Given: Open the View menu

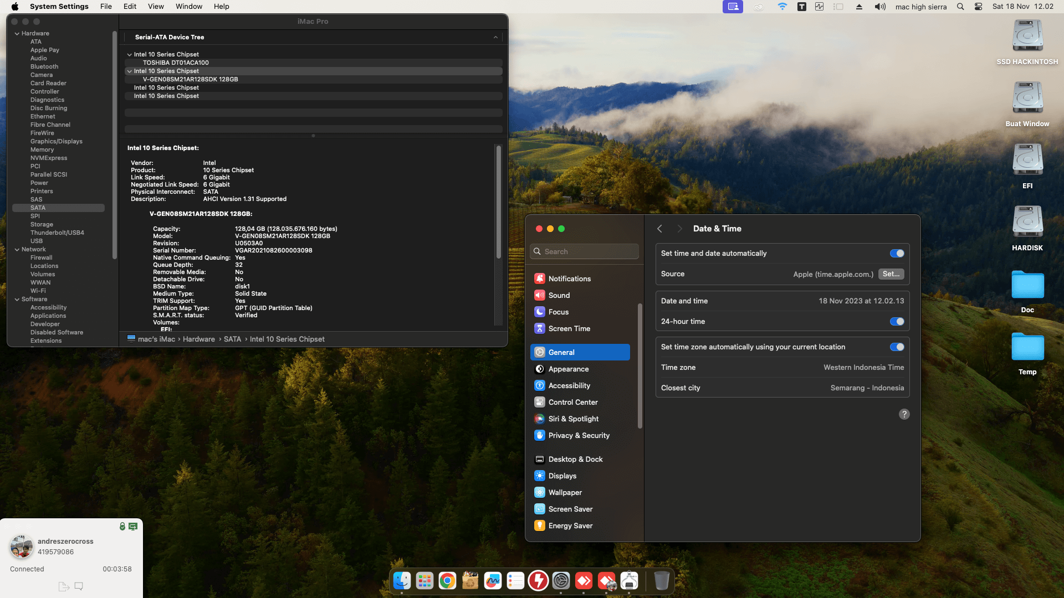Looking at the screenshot, I should pos(156,7).
